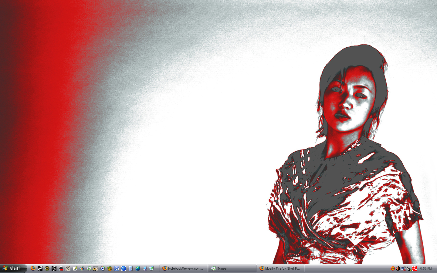Launch Firefox from the Quick Launch bar
This screenshot has height=273, width=437.
coord(33,268)
